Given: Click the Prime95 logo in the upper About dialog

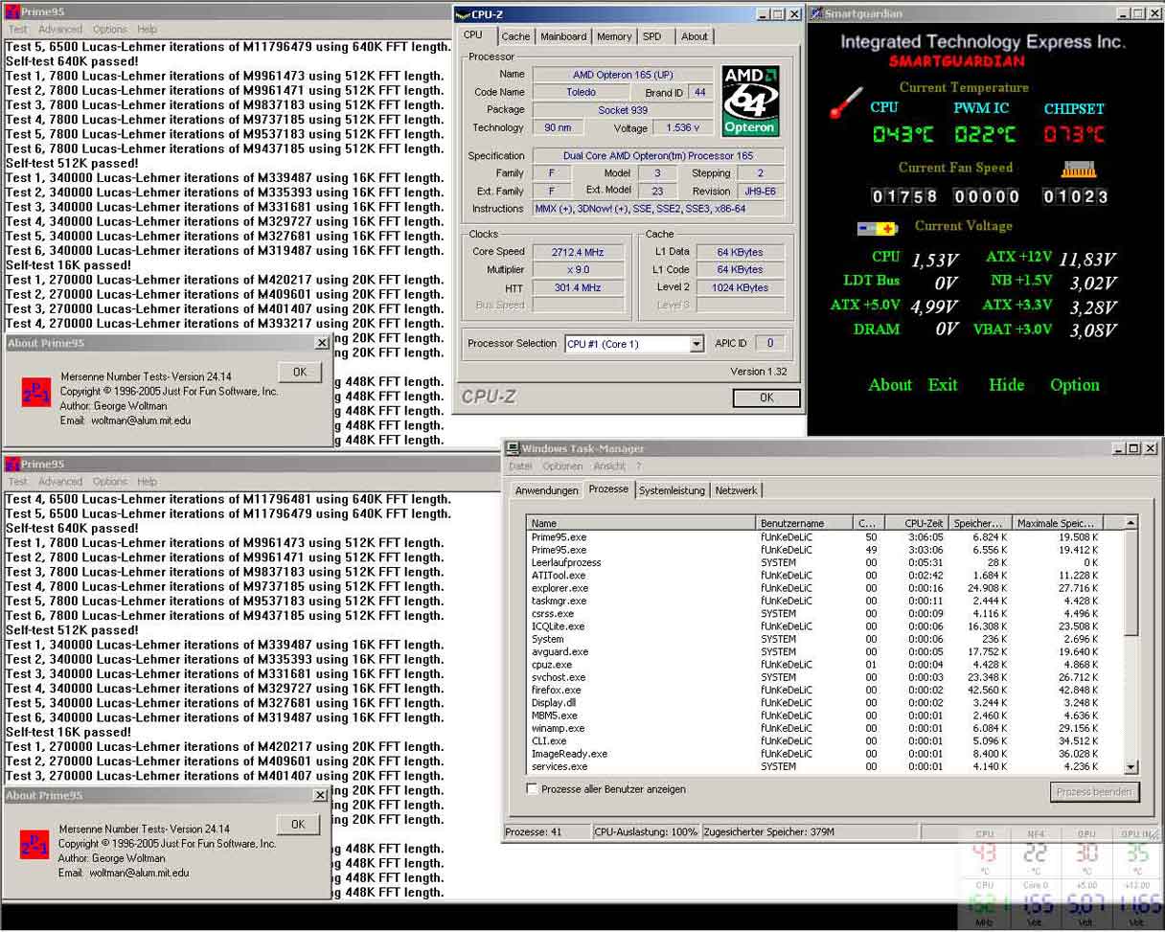Looking at the screenshot, I should [36, 392].
